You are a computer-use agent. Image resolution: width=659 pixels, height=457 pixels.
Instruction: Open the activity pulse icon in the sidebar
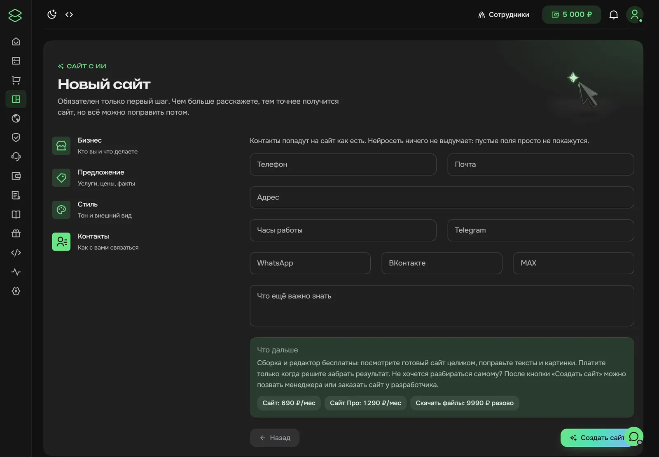16,272
